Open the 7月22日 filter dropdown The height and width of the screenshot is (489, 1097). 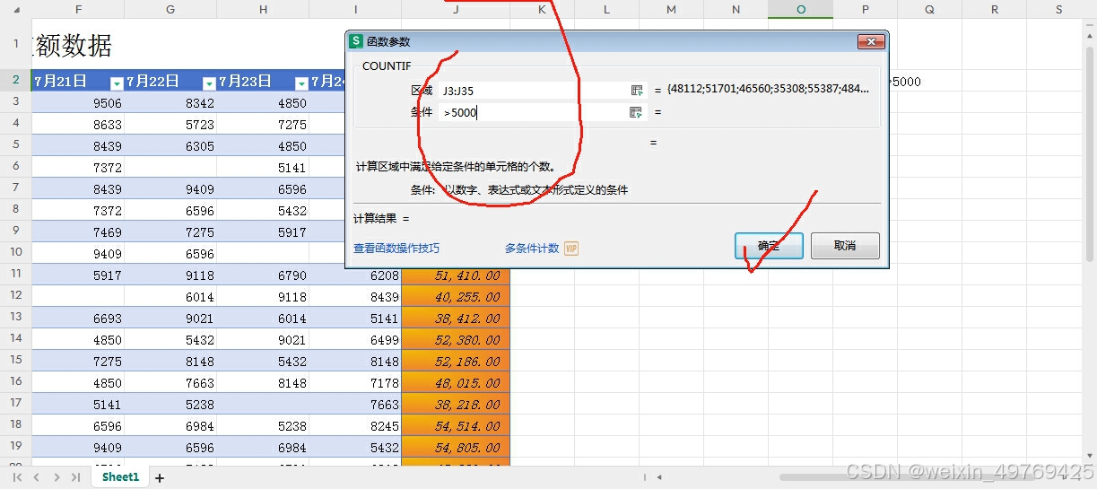coord(209,83)
